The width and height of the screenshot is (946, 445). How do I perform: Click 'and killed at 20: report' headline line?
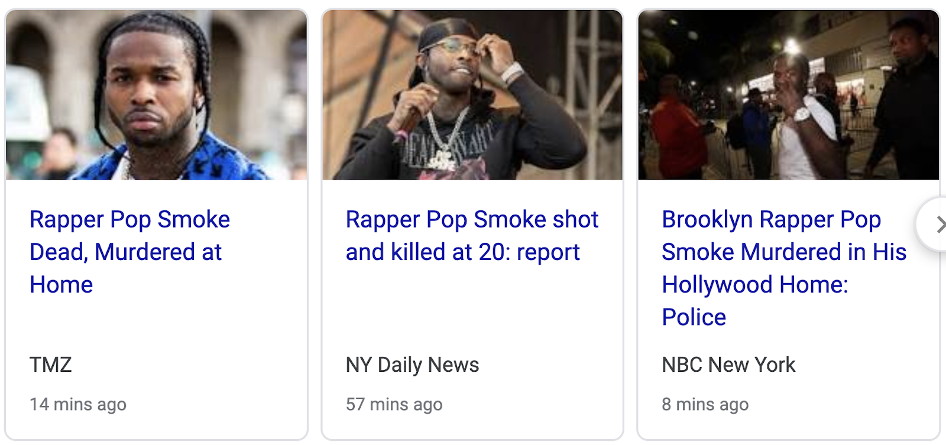tap(463, 252)
